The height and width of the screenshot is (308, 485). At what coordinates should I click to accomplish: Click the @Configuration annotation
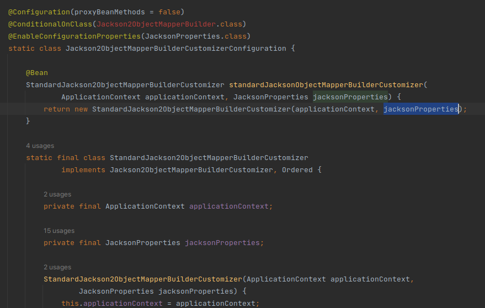[x=39, y=12]
